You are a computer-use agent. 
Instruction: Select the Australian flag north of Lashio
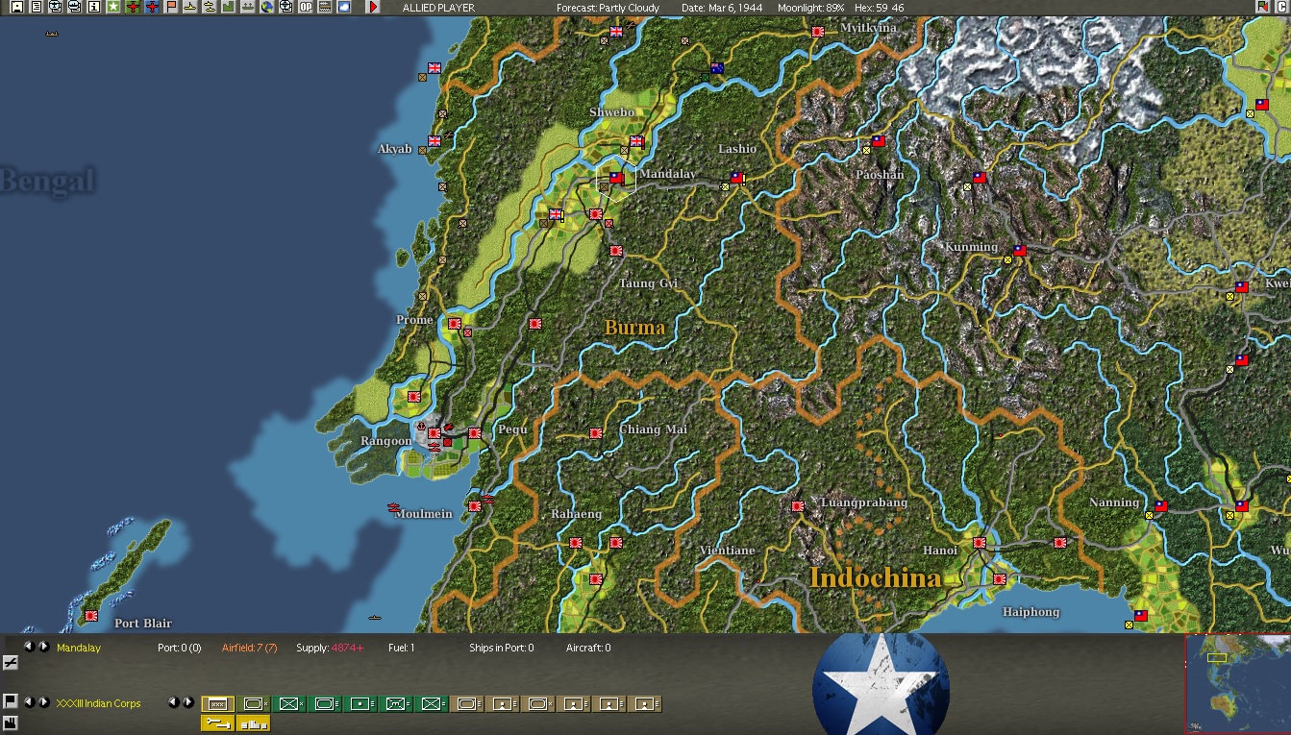[717, 68]
